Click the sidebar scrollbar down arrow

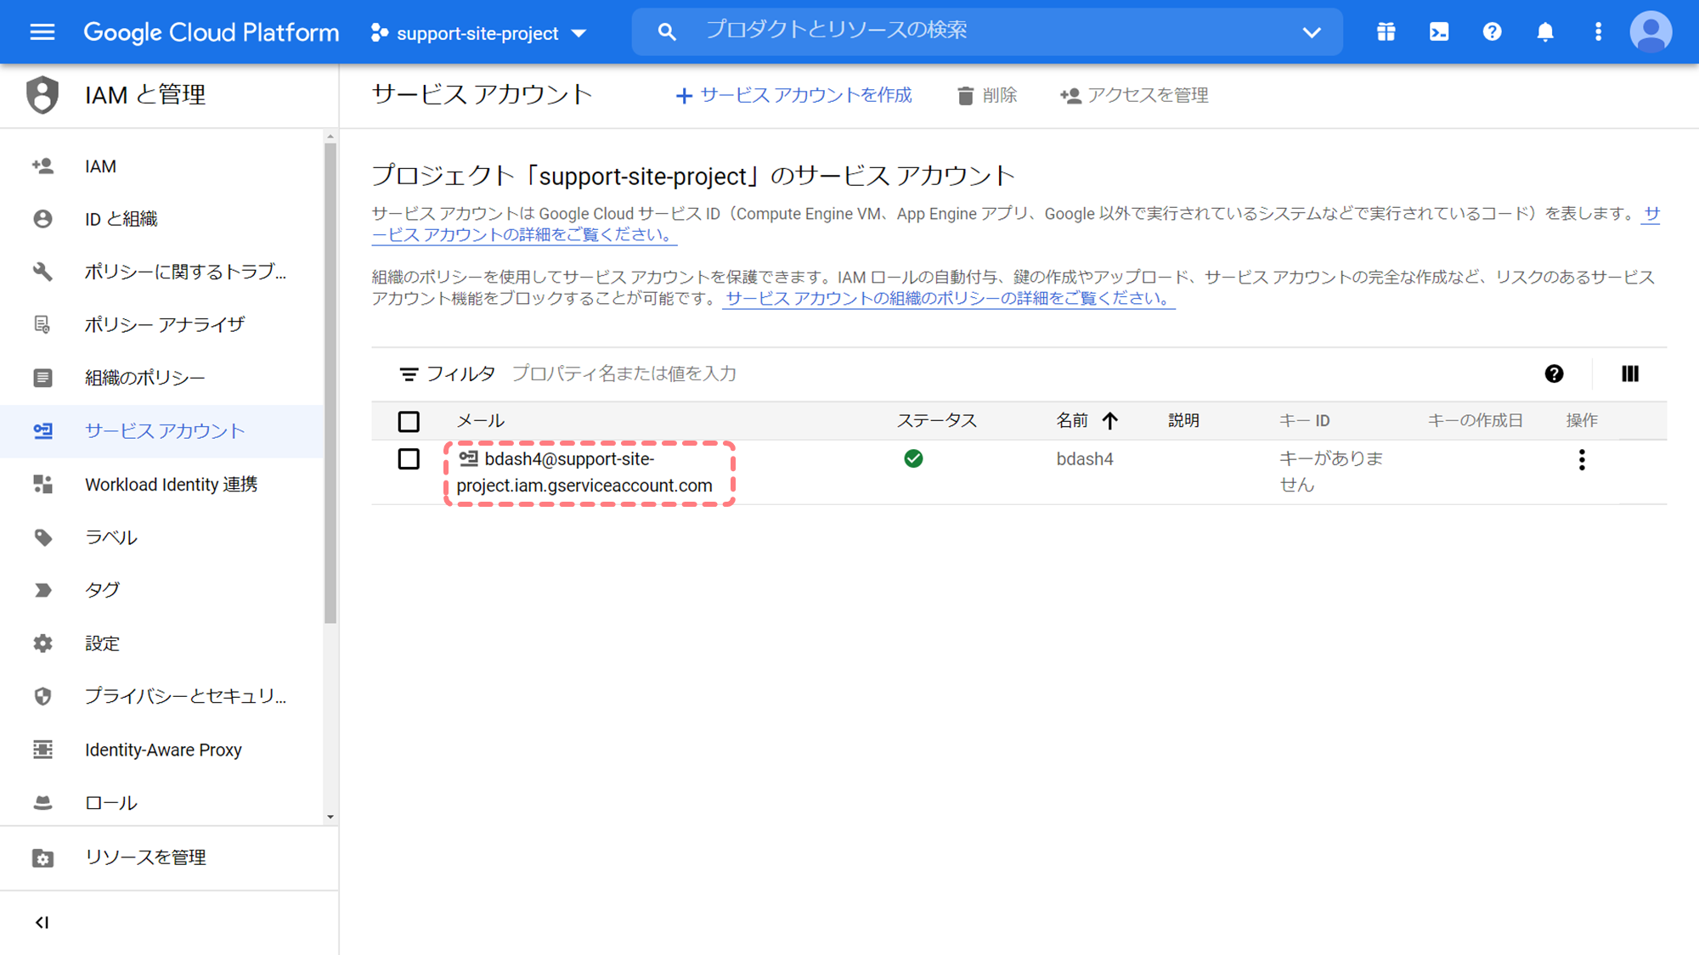(330, 817)
